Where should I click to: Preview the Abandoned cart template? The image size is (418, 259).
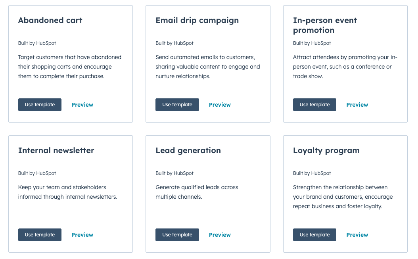pos(82,105)
